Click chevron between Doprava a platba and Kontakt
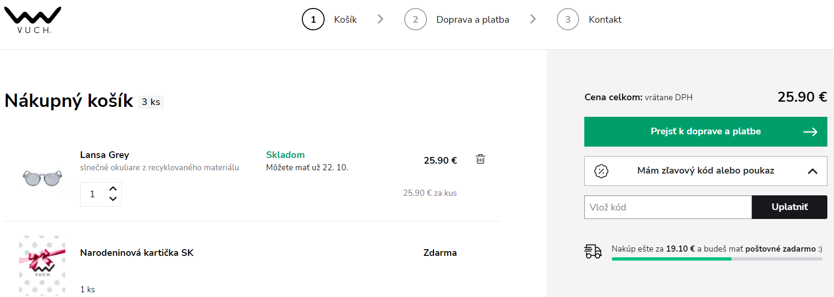This screenshot has width=834, height=297. pyautogui.click(x=534, y=19)
